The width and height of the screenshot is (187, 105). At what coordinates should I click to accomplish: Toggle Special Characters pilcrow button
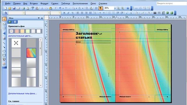click(101, 8)
